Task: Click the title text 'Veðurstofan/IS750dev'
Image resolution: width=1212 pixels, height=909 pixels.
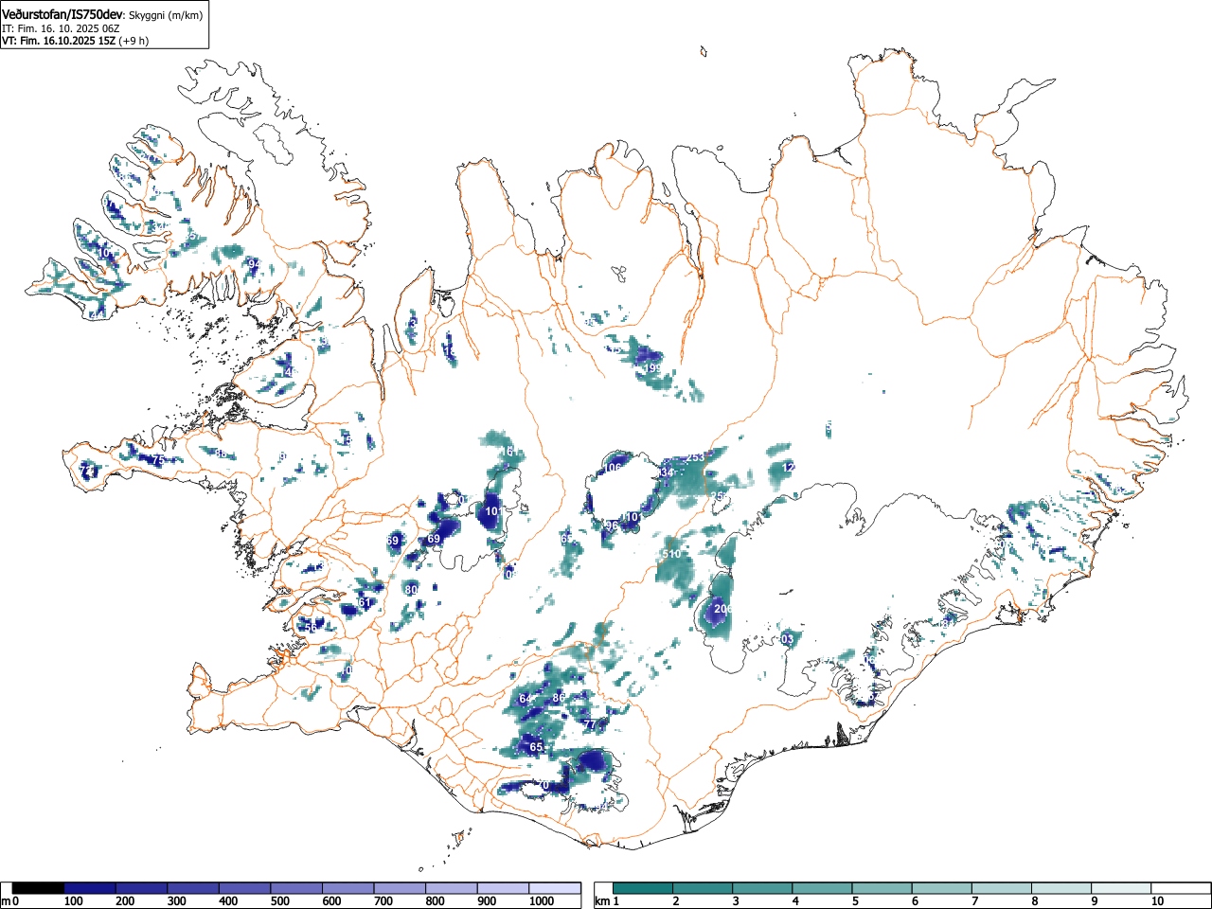Action: pos(63,14)
